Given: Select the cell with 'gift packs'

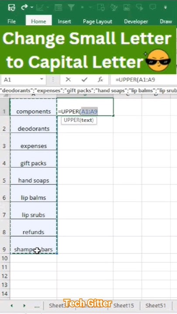Looking at the screenshot, I should tap(34, 159).
